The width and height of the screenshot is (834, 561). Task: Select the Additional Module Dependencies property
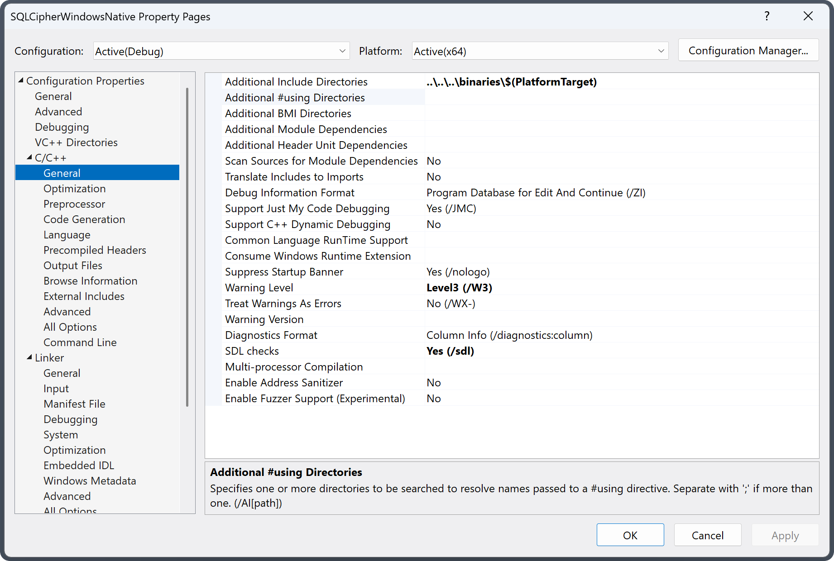click(x=306, y=129)
